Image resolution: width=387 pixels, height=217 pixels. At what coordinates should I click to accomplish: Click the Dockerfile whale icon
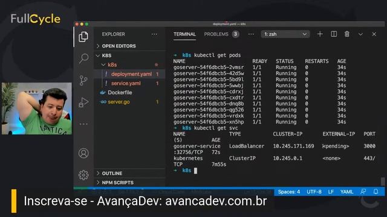click(x=102, y=92)
